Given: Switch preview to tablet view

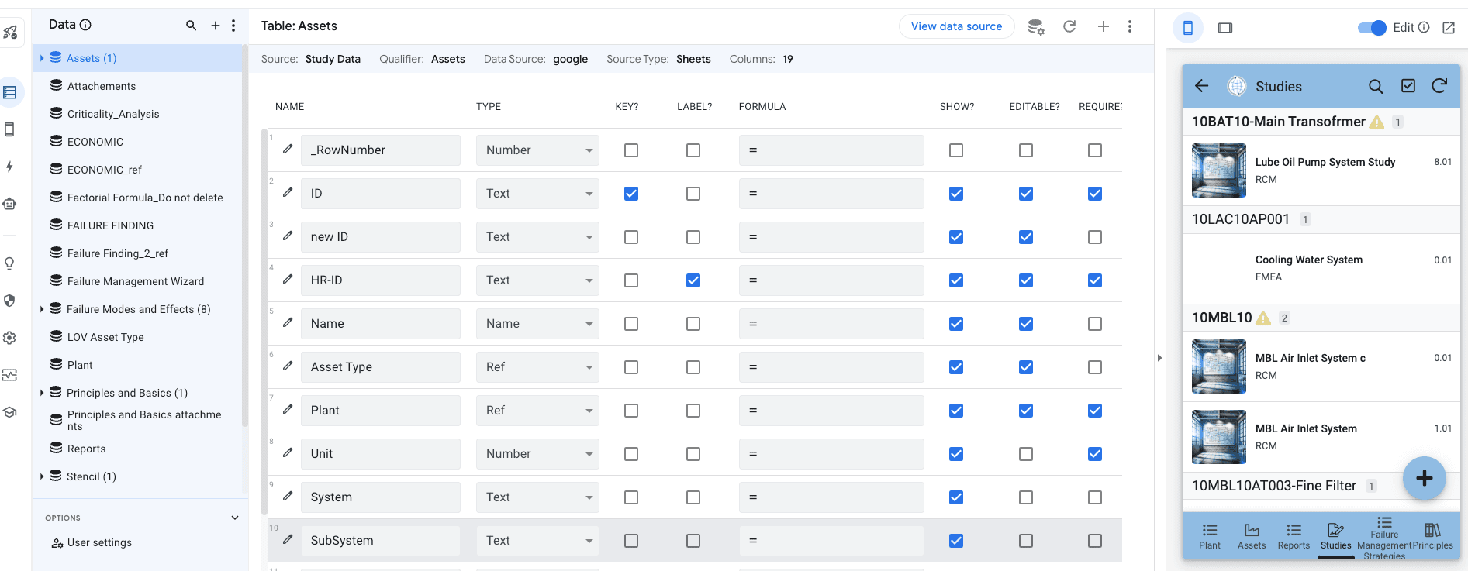Looking at the screenshot, I should point(1225,28).
